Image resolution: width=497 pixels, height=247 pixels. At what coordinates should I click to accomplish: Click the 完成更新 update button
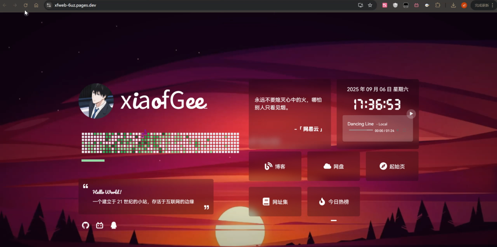(x=481, y=5)
